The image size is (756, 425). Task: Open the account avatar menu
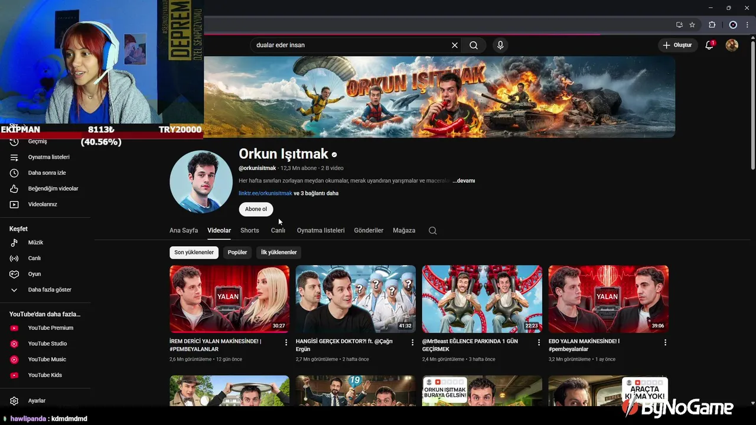click(732, 45)
